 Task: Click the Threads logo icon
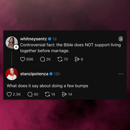121,39
